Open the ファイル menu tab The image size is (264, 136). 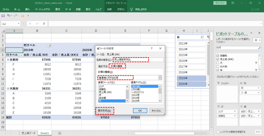[6, 10]
